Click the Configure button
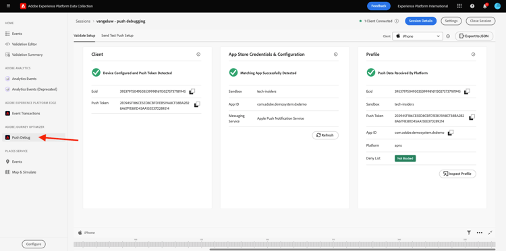The width and height of the screenshot is (506, 251). pyautogui.click(x=34, y=244)
